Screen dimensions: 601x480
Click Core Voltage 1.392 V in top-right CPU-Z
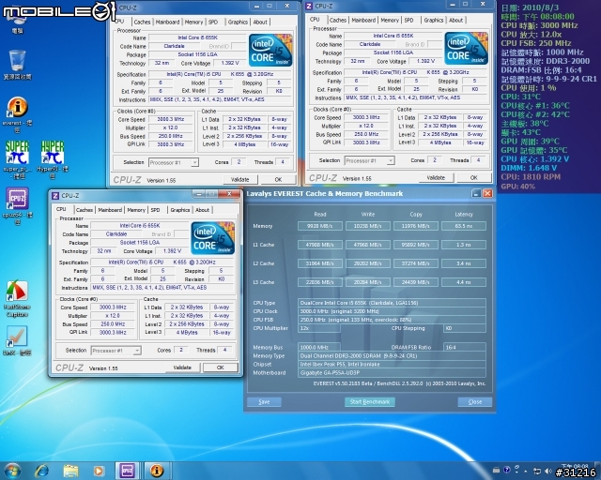point(424,61)
